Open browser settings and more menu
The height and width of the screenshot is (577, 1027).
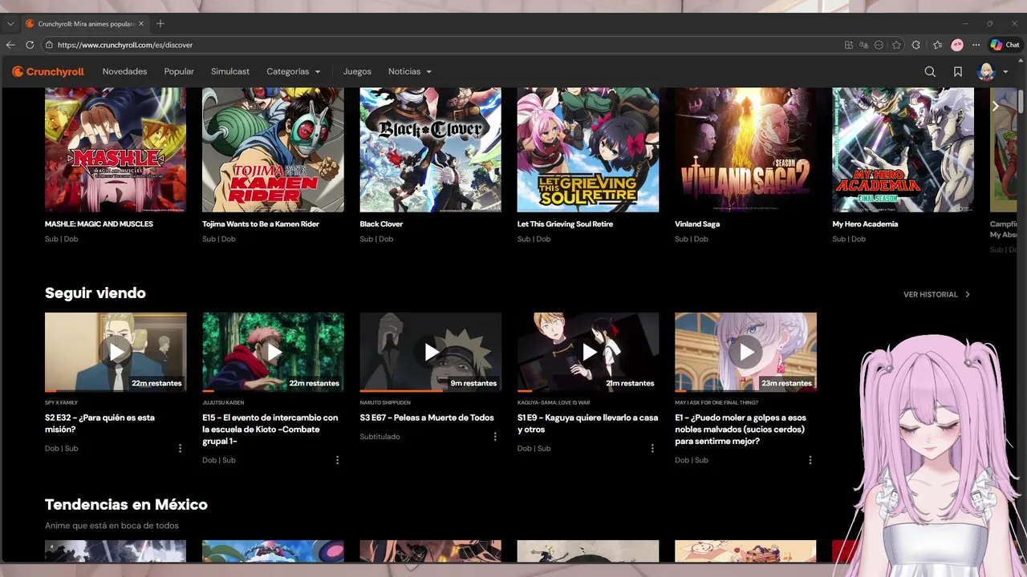tap(976, 45)
